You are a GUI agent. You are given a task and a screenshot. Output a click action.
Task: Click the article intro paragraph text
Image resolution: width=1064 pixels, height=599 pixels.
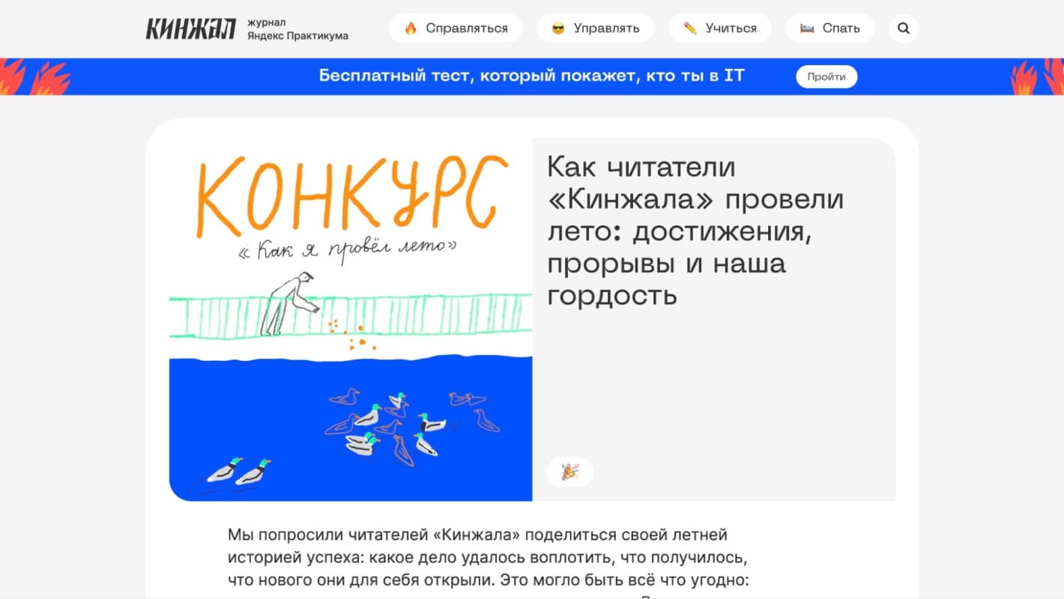pyautogui.click(x=489, y=558)
